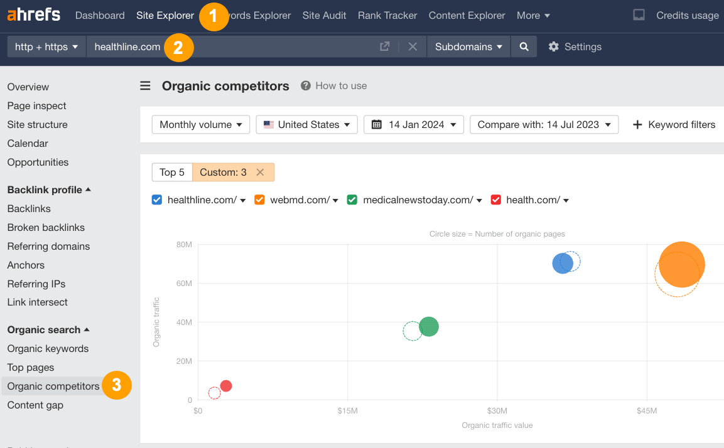Click the Settings gear next to the search bar
Image resolution: width=724 pixels, height=448 pixels.
point(555,46)
